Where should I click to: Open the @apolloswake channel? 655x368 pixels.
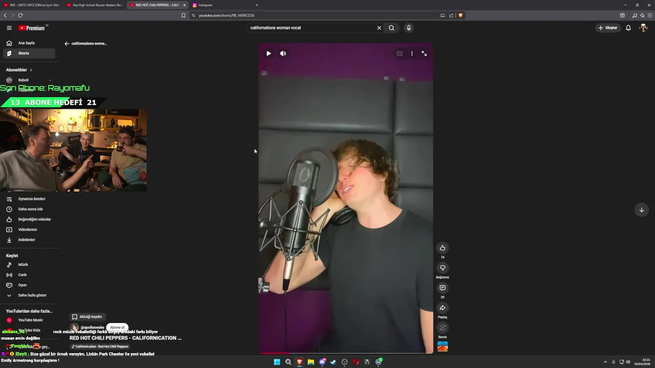pos(92,327)
